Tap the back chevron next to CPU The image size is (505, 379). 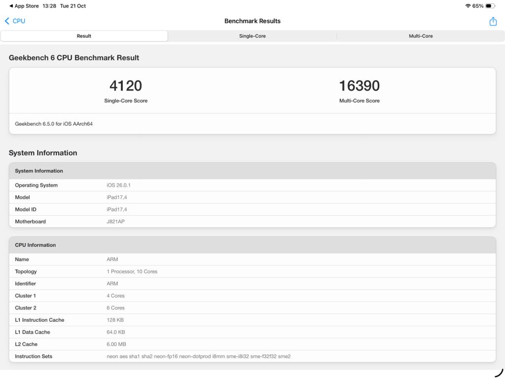(7, 21)
